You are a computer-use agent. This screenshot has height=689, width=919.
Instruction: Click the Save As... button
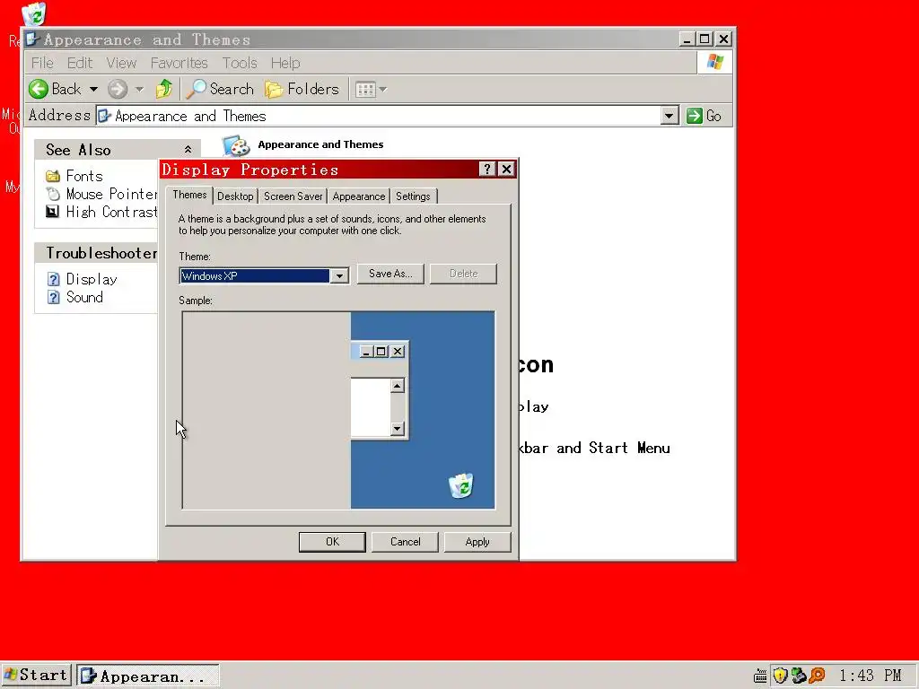[x=390, y=274]
